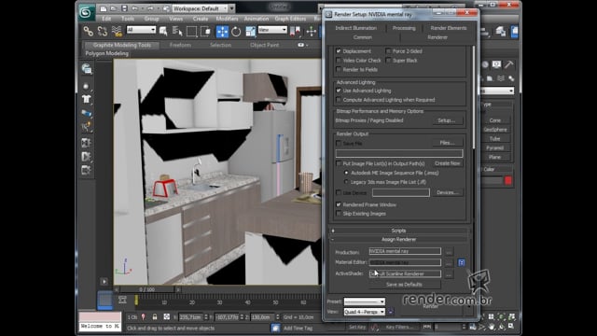
Task: Toggle the Window/Crossing selection icon
Action: coord(205,31)
